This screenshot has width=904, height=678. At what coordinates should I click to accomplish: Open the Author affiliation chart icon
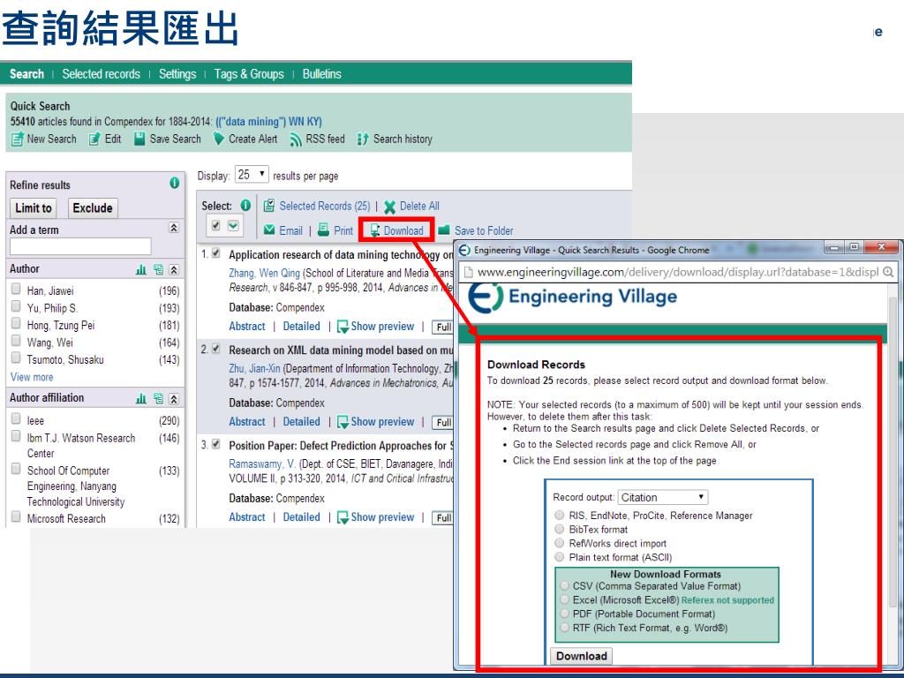[x=141, y=398]
